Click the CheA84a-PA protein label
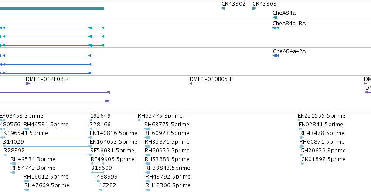371x192 pixels. pyautogui.click(x=289, y=51)
